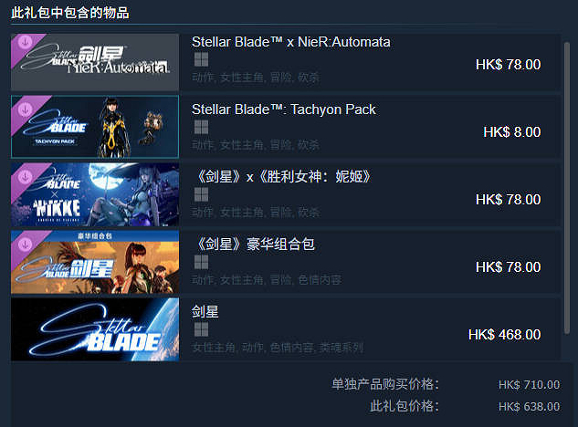Open the 《剑星》豪华组合包 title link
The image size is (578, 427).
click(256, 245)
